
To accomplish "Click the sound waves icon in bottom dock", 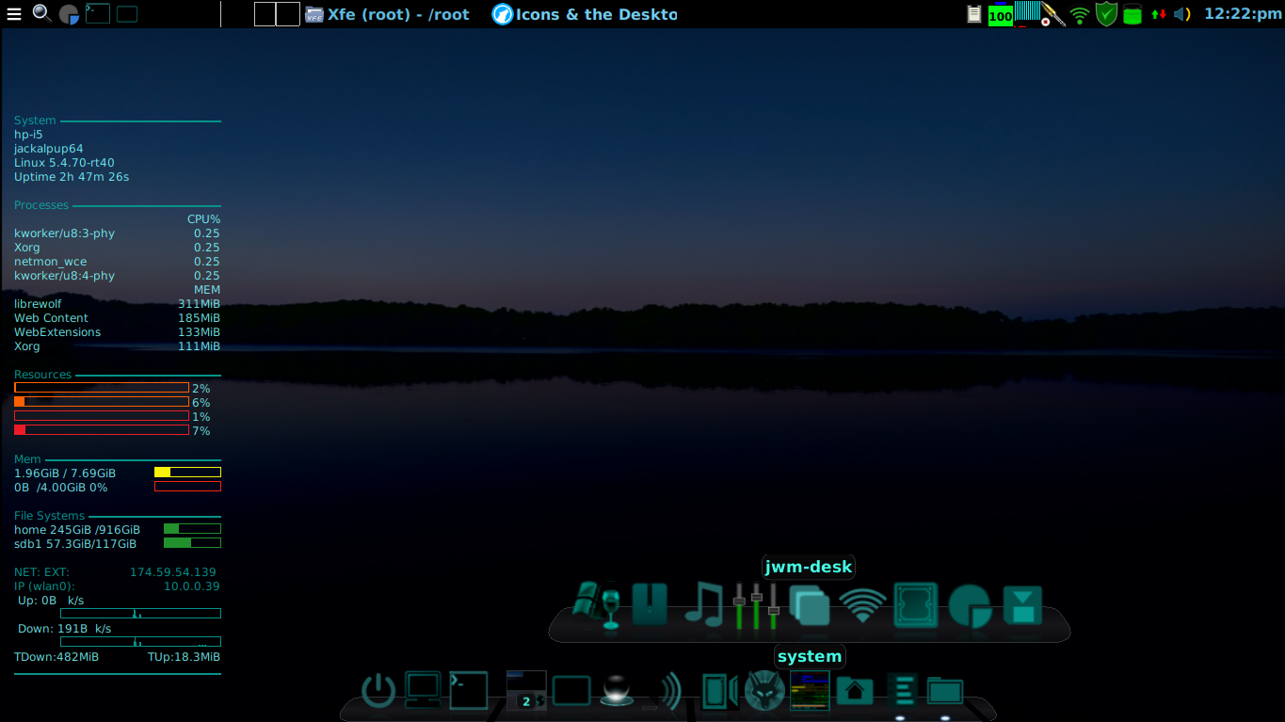I will 670,691.
